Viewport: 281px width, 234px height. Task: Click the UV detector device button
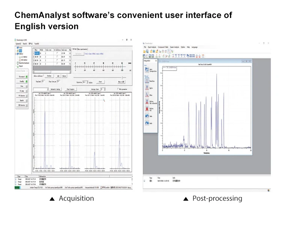[x=22, y=95]
